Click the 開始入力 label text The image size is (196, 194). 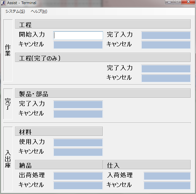pyautogui.click(x=32, y=35)
